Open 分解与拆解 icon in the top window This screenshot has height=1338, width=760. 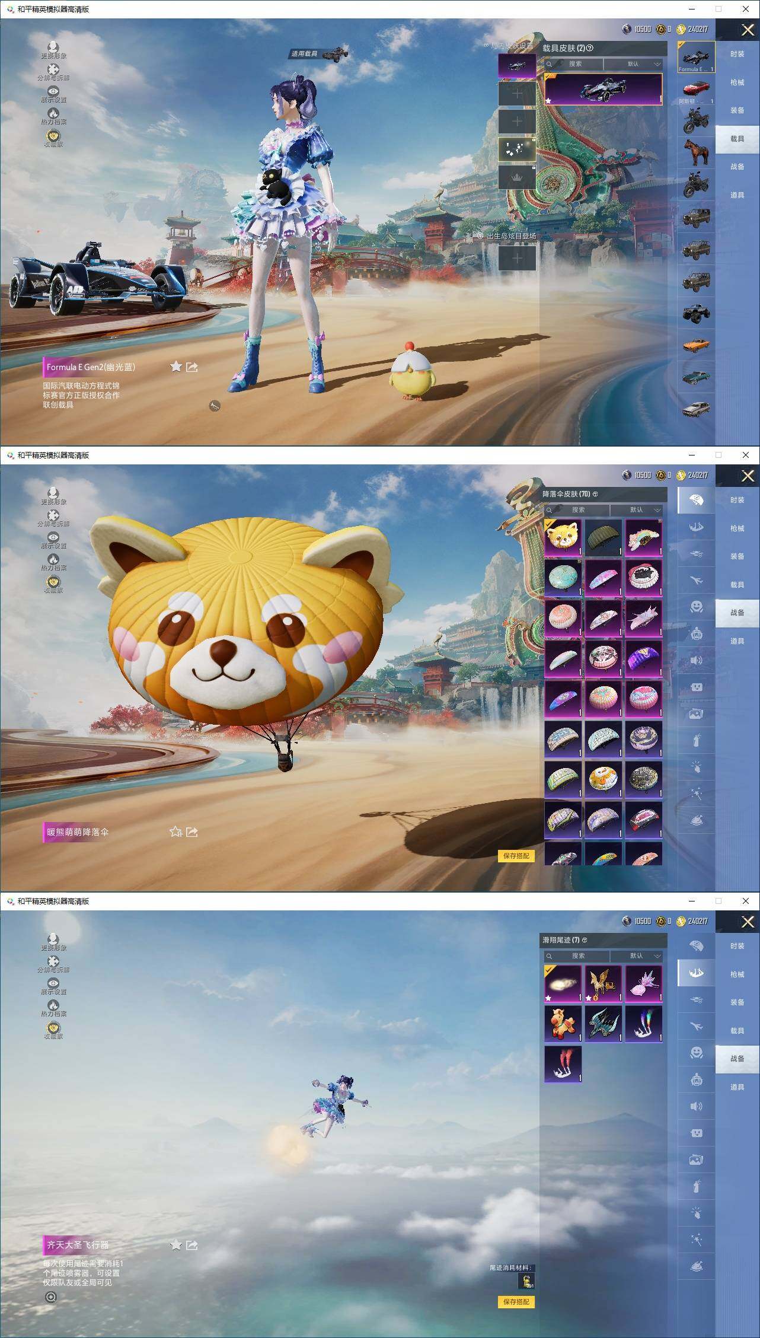click(53, 69)
